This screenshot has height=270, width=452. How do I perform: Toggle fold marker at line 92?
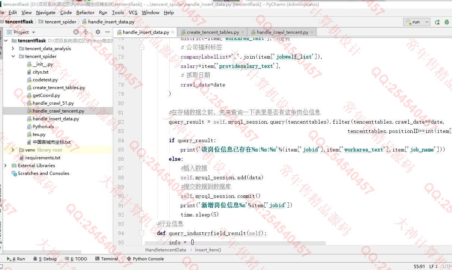[x=141, y=215]
